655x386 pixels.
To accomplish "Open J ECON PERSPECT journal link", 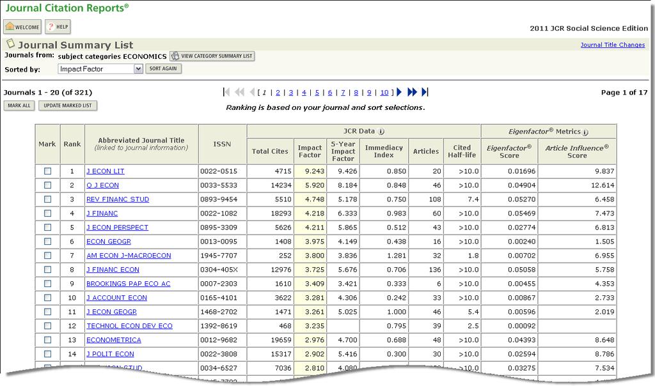I will tap(118, 228).
